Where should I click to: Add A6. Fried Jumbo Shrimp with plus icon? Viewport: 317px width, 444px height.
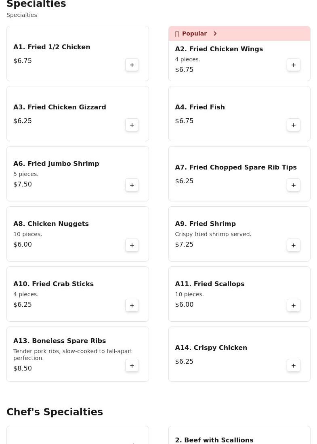point(132,185)
